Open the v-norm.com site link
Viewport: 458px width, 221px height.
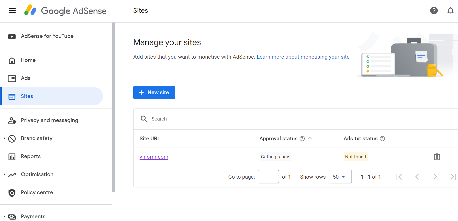click(x=154, y=157)
